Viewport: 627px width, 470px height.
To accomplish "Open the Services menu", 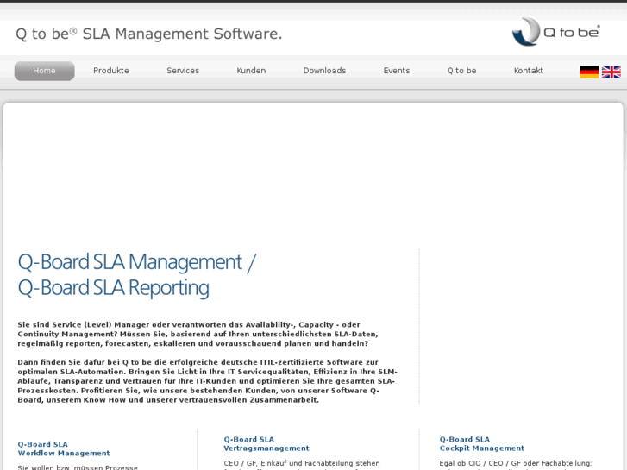I will 183,71.
